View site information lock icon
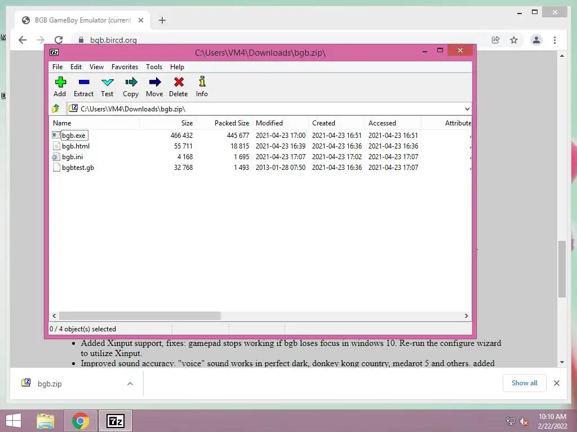The height and width of the screenshot is (432, 577). (81, 40)
